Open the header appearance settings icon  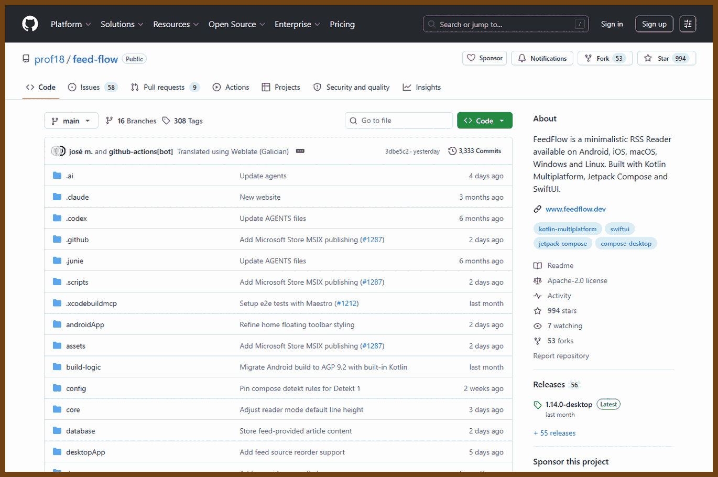(688, 24)
